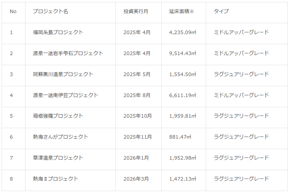Select 源泉一途岩手雫石プロジェクト cell
The image size is (289, 193).
pos(68,53)
